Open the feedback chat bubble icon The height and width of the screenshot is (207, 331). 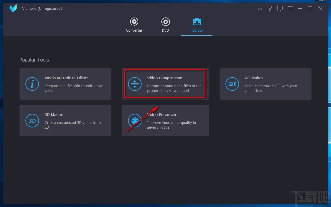280,8
